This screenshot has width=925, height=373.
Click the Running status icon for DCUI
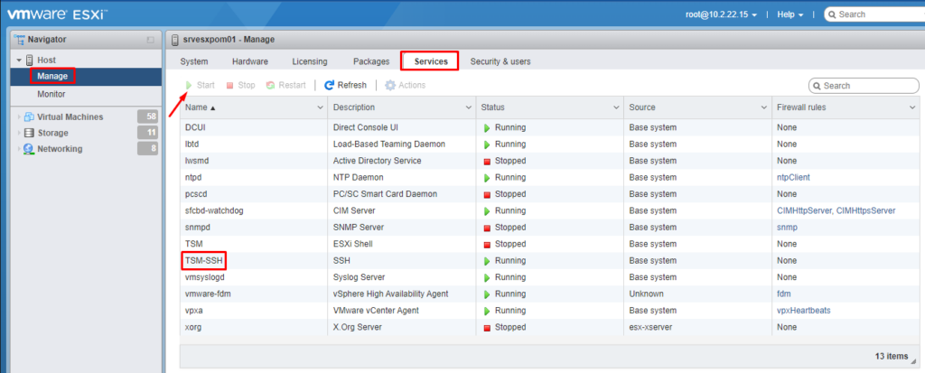pos(487,127)
